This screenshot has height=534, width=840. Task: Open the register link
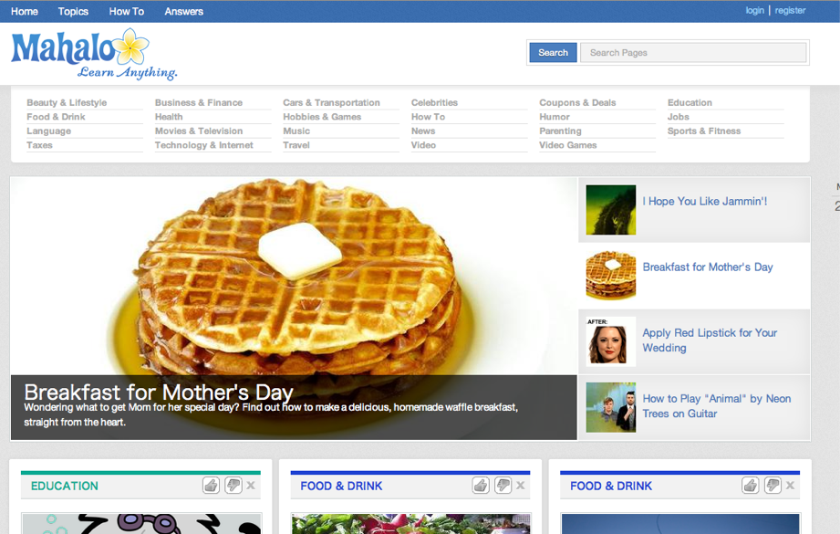tap(790, 11)
